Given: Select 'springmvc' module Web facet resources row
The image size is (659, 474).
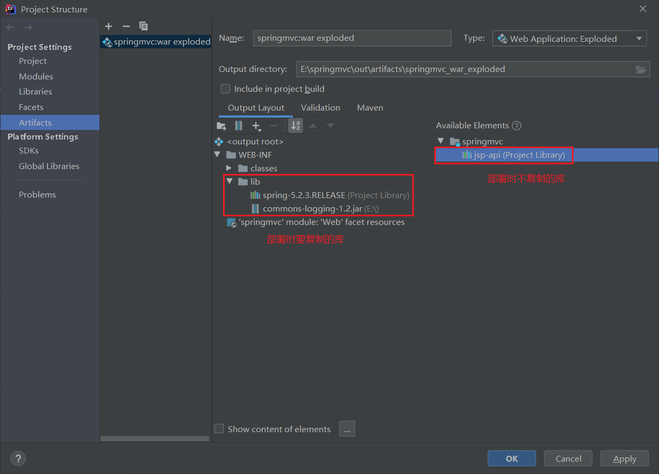Looking at the screenshot, I should 316,222.
